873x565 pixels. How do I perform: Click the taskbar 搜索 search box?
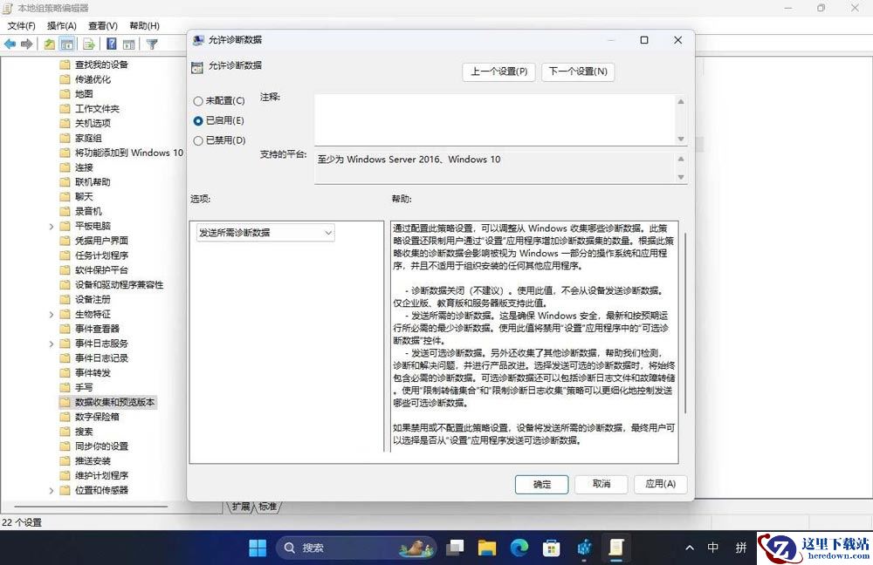coord(356,548)
